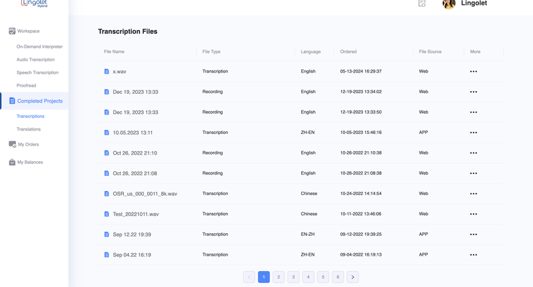Click file icon next to OSR_us_000_0011_8k.wav
Image resolution: width=533 pixels, height=287 pixels.
[107, 194]
